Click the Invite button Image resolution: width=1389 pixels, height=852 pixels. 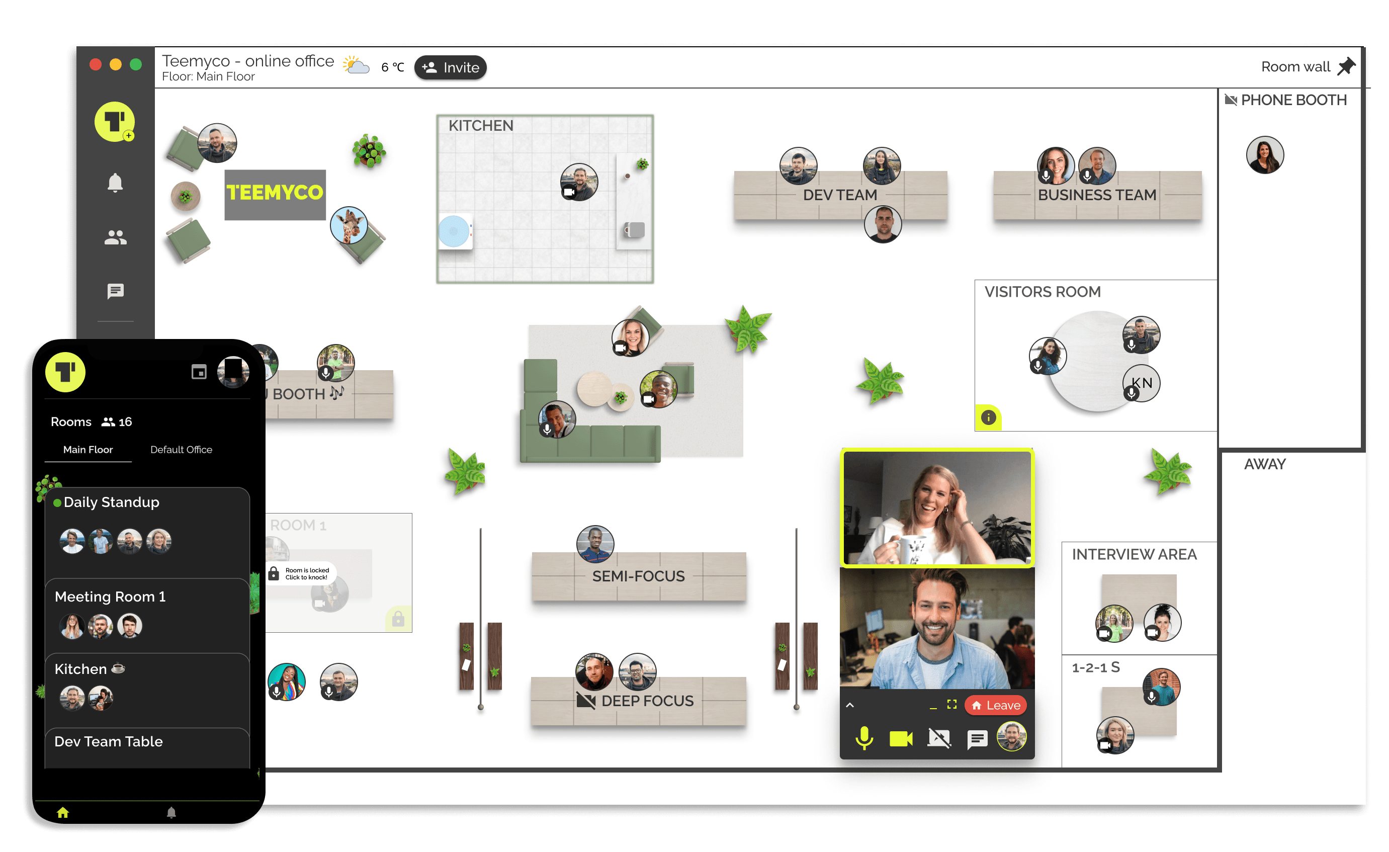tap(451, 67)
